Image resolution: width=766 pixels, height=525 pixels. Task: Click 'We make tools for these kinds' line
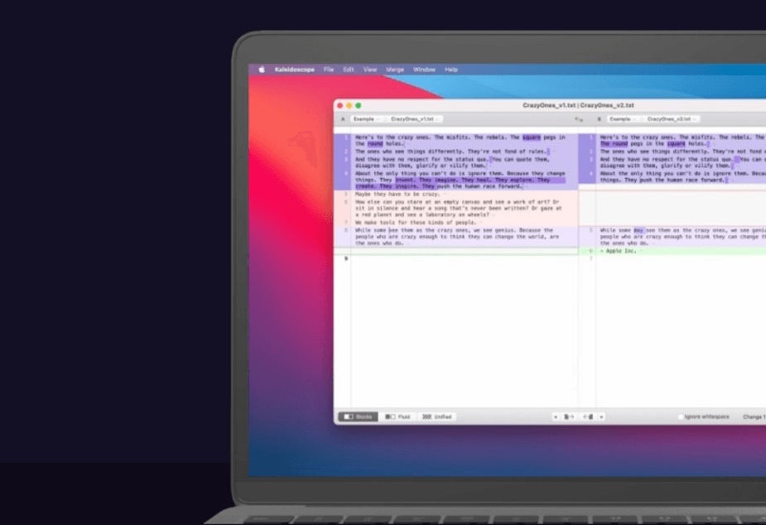click(x=416, y=222)
